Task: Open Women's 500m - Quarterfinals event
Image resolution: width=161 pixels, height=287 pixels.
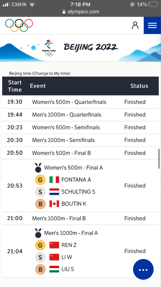Action: tap(69, 102)
